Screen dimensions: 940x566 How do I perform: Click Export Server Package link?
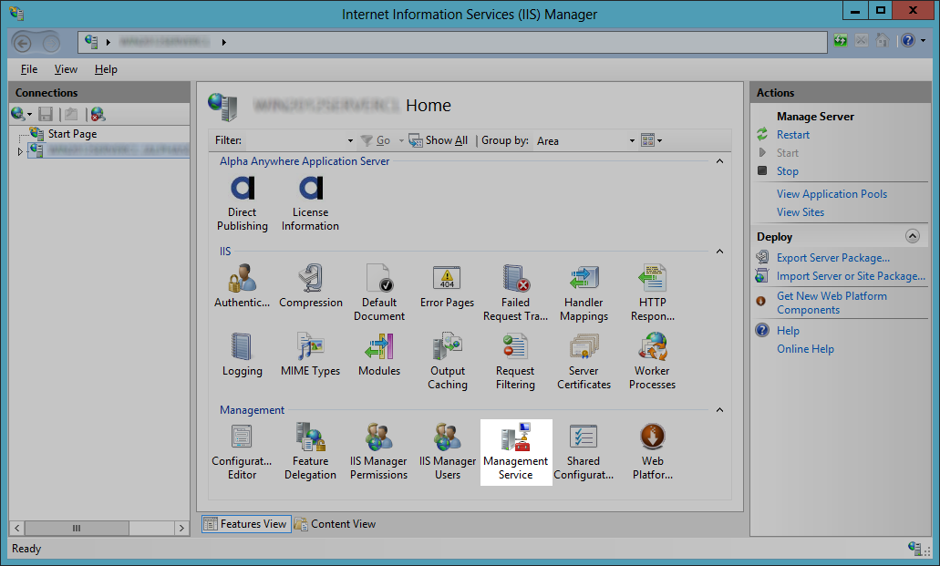click(x=832, y=258)
